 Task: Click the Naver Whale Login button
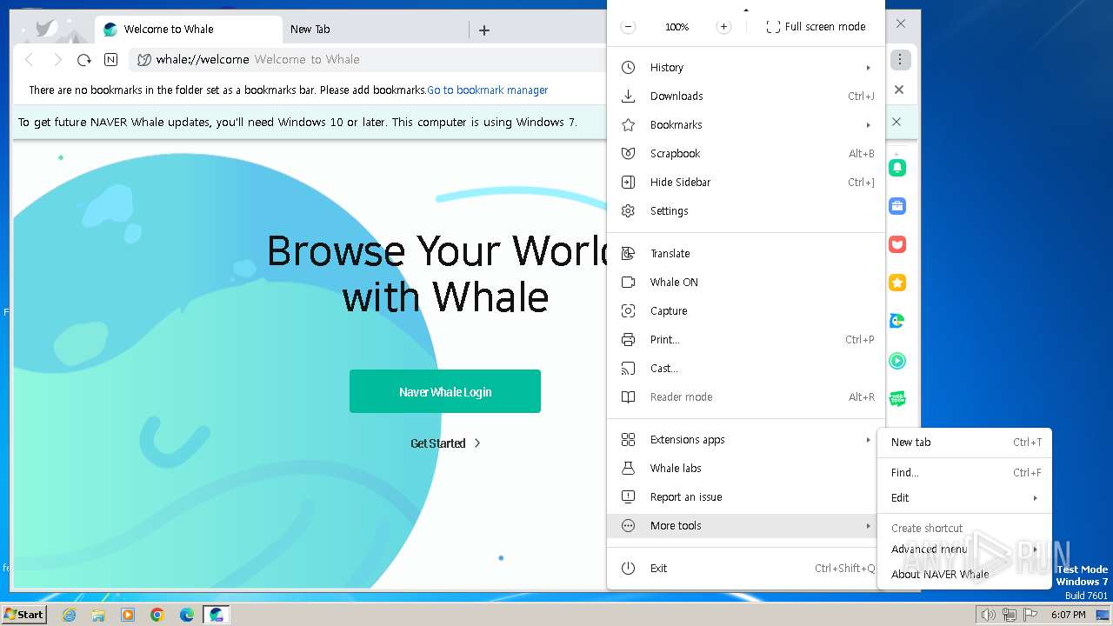445,391
